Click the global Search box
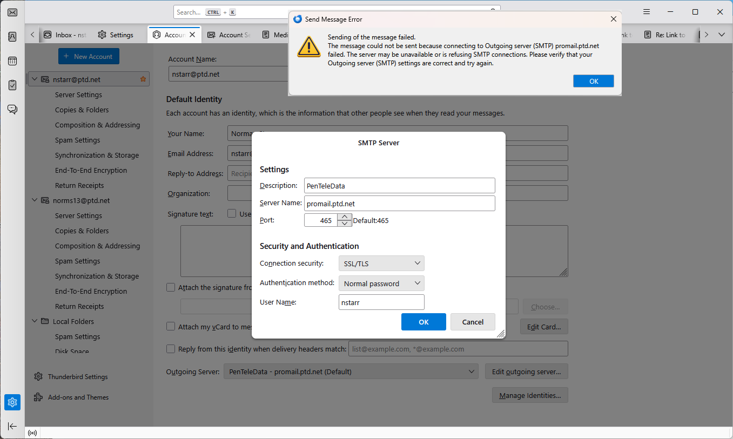This screenshot has width=733, height=439. (x=337, y=12)
